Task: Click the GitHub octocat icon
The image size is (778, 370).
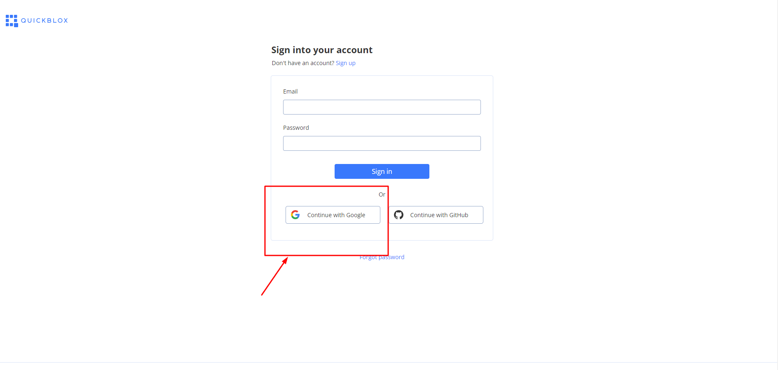Action: [398, 215]
